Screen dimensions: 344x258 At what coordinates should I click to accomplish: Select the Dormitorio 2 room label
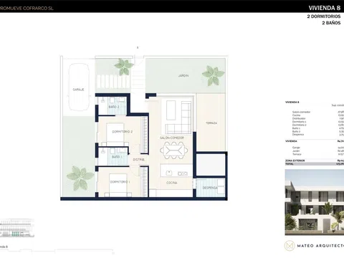(x=122, y=132)
